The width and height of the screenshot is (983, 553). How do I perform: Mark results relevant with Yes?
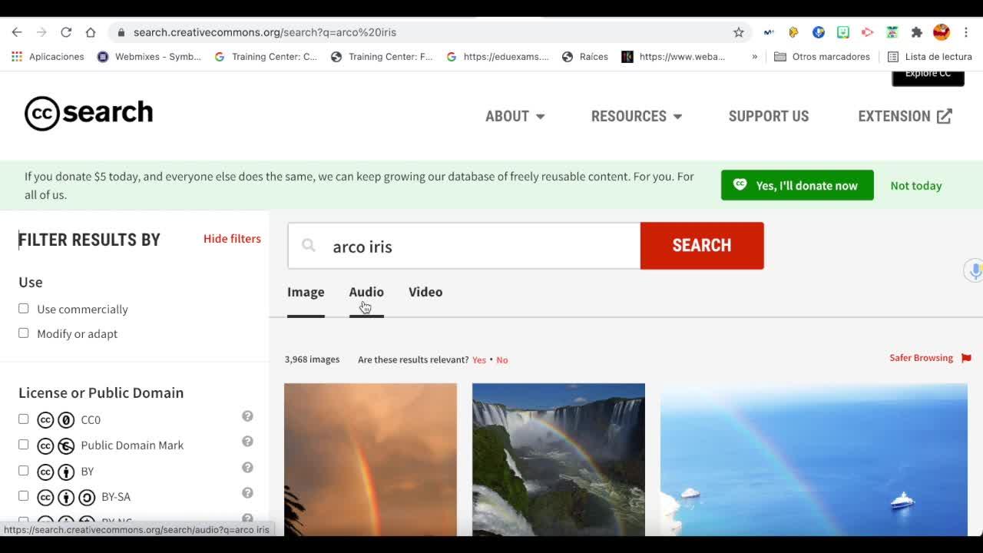coord(479,359)
